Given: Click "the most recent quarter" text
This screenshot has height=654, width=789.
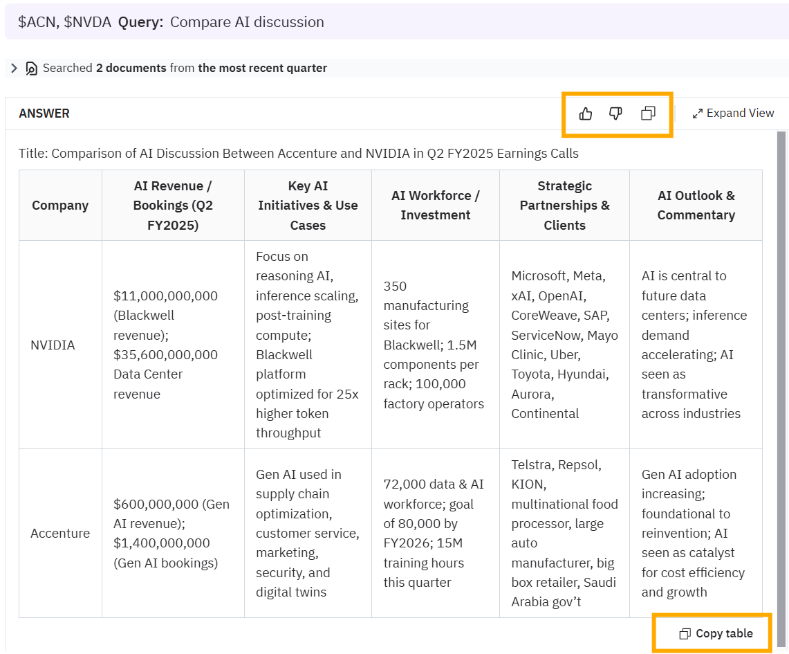Looking at the screenshot, I should [262, 69].
